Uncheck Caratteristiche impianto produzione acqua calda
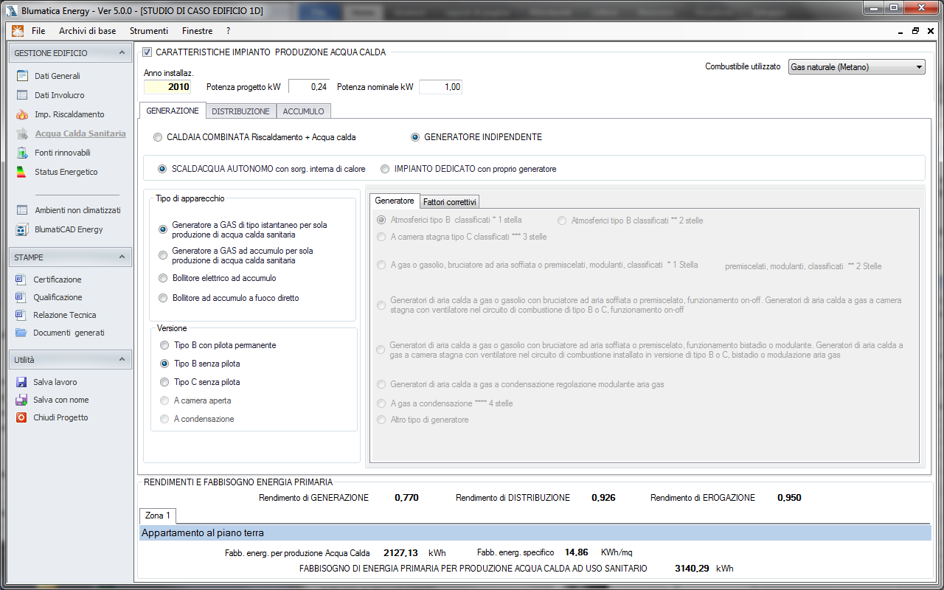Viewport: 944px width, 590px height. click(x=147, y=52)
